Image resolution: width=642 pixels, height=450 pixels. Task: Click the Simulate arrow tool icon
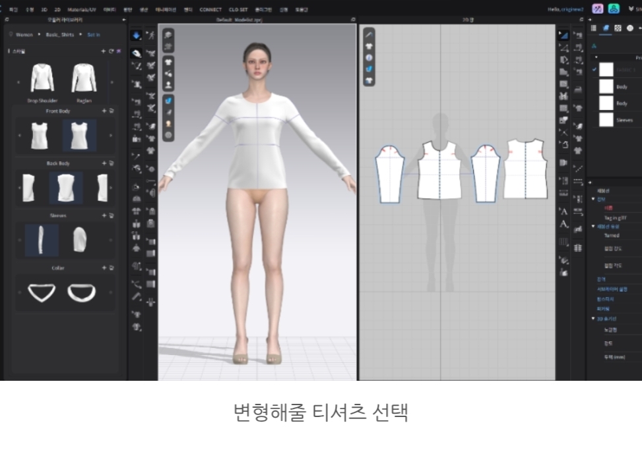137,36
